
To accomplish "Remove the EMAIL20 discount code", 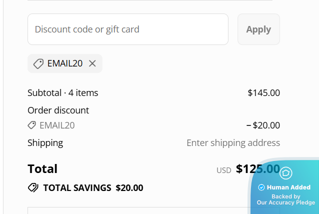I will click(92, 63).
